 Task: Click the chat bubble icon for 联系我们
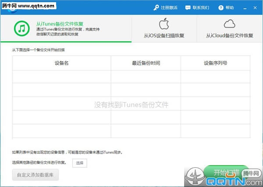point(188,8)
